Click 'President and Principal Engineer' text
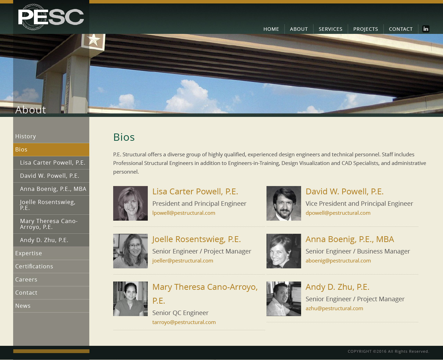This screenshot has height=360, width=443. [199, 204]
